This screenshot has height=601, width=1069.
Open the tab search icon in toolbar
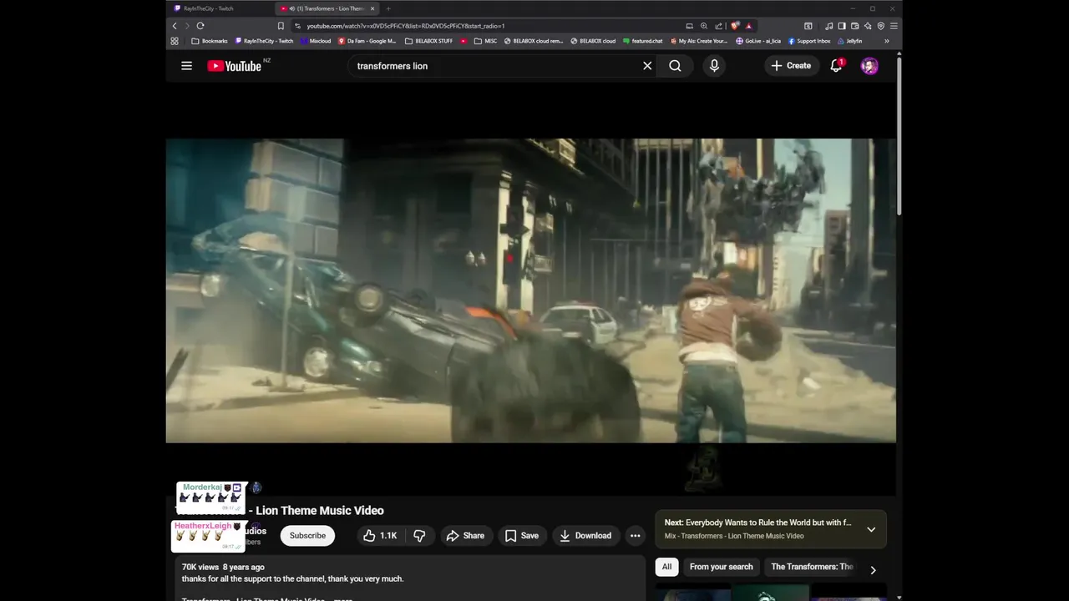808,26
